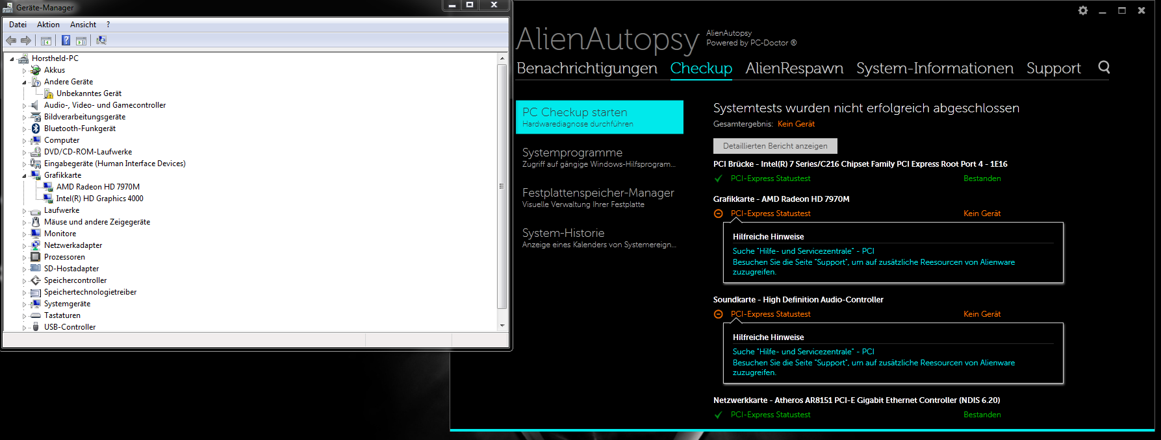This screenshot has width=1161, height=440.
Task: Open AlienAutopsy settings gear icon
Action: point(1083,10)
